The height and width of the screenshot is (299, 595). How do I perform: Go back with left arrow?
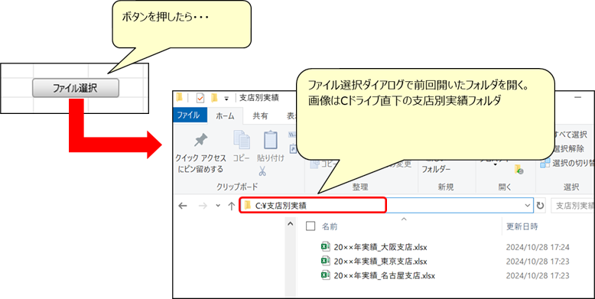[183, 206]
